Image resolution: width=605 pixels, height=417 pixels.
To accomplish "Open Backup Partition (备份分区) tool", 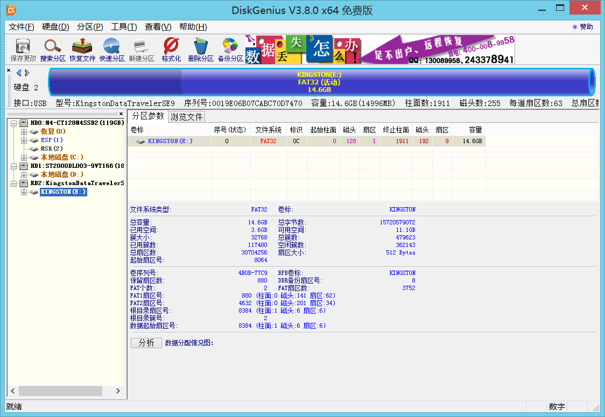I will point(230,50).
